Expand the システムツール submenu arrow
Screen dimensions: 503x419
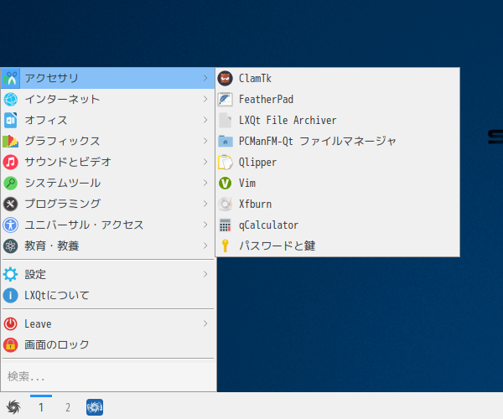[205, 183]
